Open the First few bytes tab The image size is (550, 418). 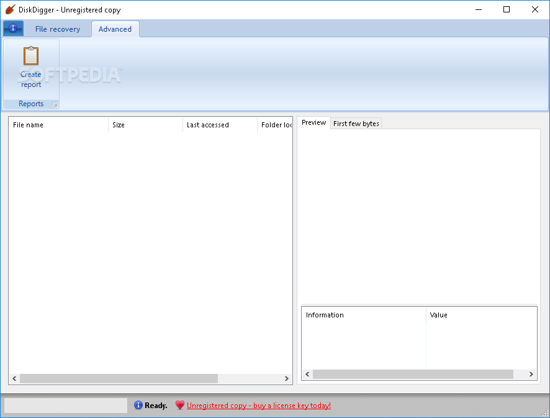pyautogui.click(x=356, y=124)
